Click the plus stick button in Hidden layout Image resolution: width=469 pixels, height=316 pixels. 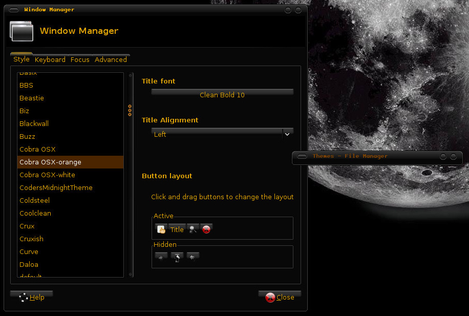(x=161, y=257)
